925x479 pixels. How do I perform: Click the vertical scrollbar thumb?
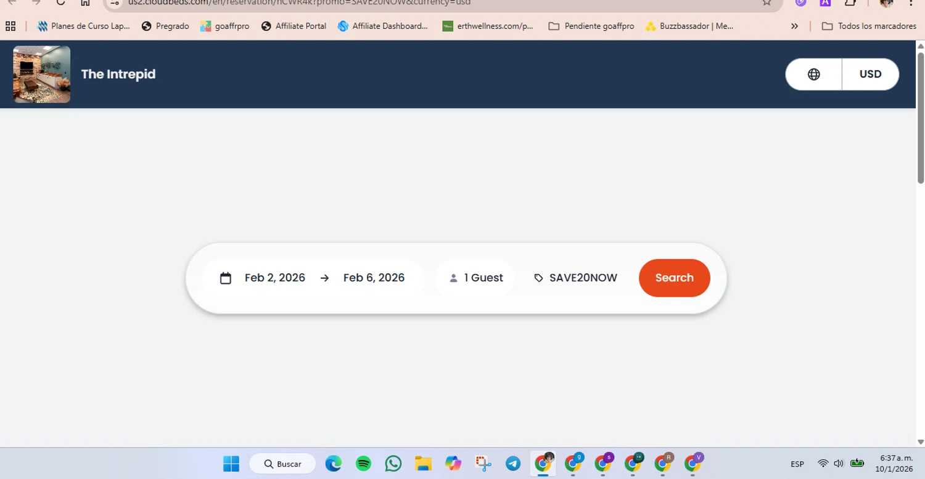[920, 117]
